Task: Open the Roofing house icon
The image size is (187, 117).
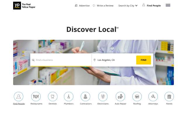Action: [x=137, y=97]
